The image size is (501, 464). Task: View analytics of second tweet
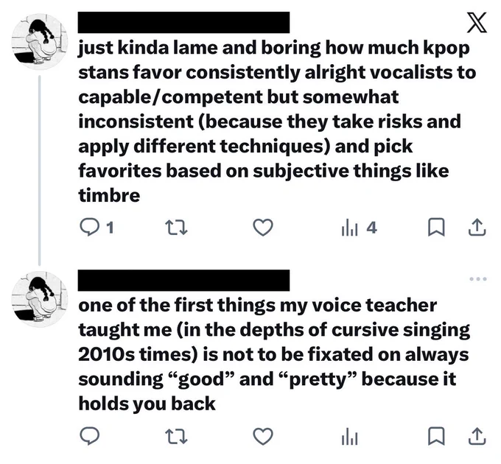click(x=349, y=437)
